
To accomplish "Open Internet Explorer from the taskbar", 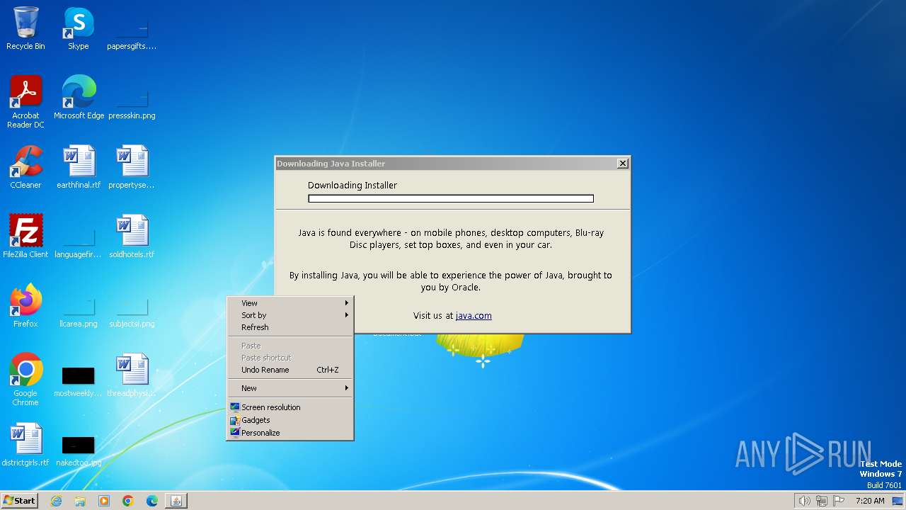I will pos(56,501).
